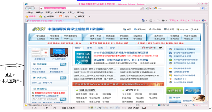Print page with the printer icon

pos(163,20)
